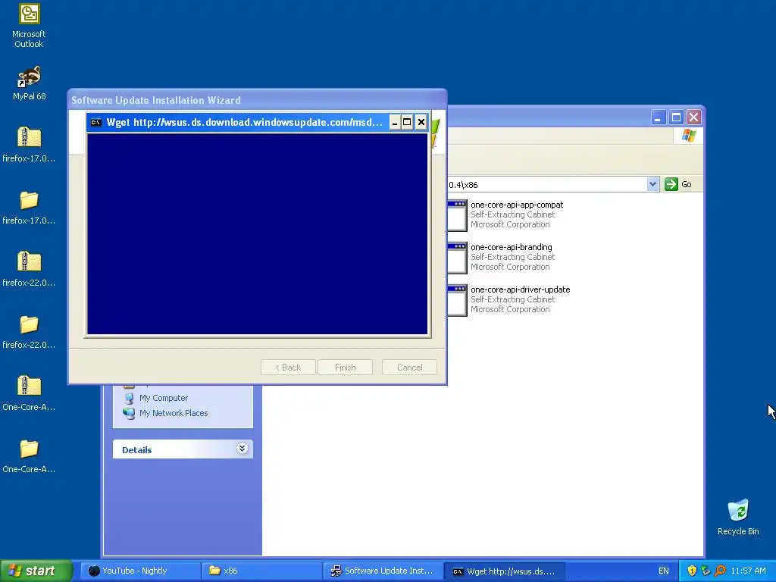This screenshot has width=776, height=582.
Task: Expand the Details panel chevron
Action: [x=242, y=449]
